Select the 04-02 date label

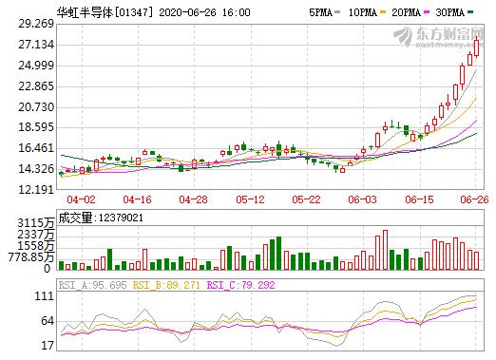tap(81, 199)
